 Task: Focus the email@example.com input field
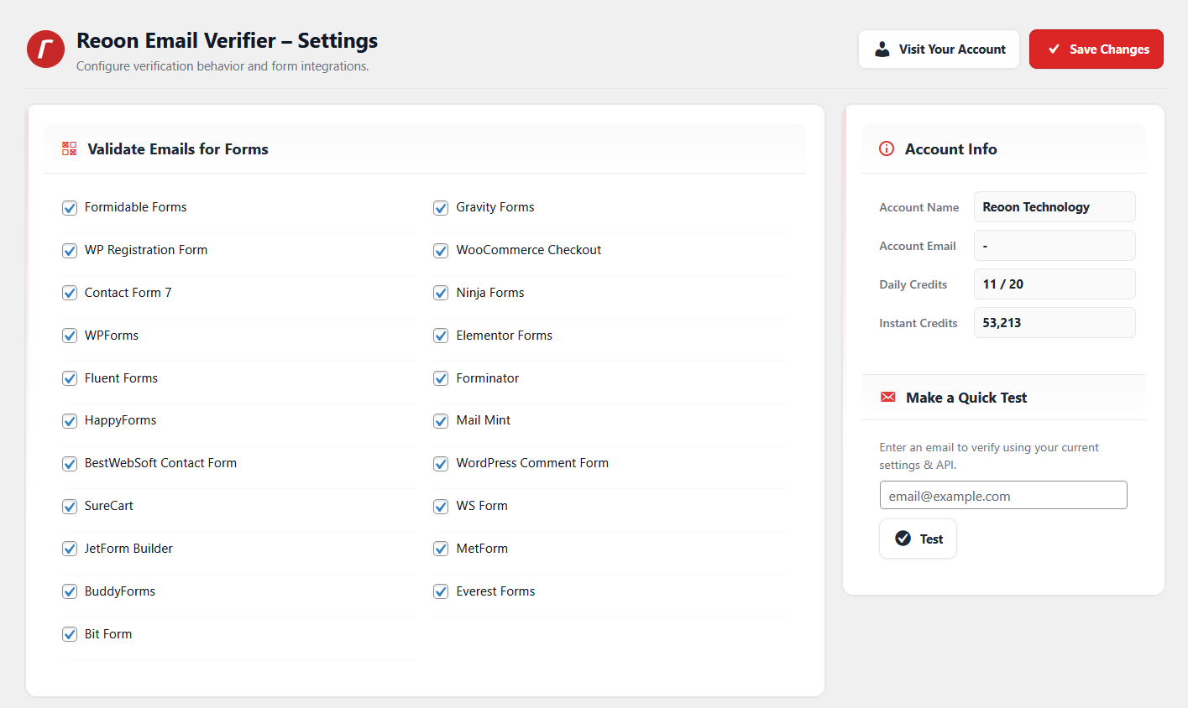[x=1003, y=495]
